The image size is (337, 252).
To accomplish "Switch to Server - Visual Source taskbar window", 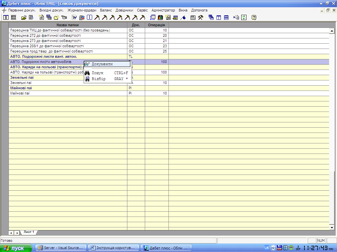I will tap(61, 248).
